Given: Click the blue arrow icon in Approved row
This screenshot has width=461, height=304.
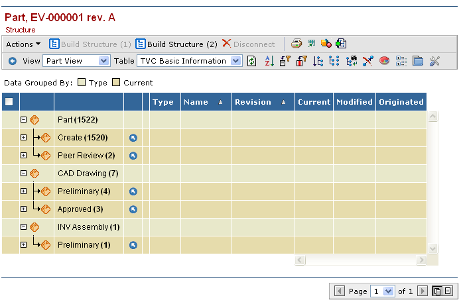Looking at the screenshot, I should pyautogui.click(x=133, y=209).
